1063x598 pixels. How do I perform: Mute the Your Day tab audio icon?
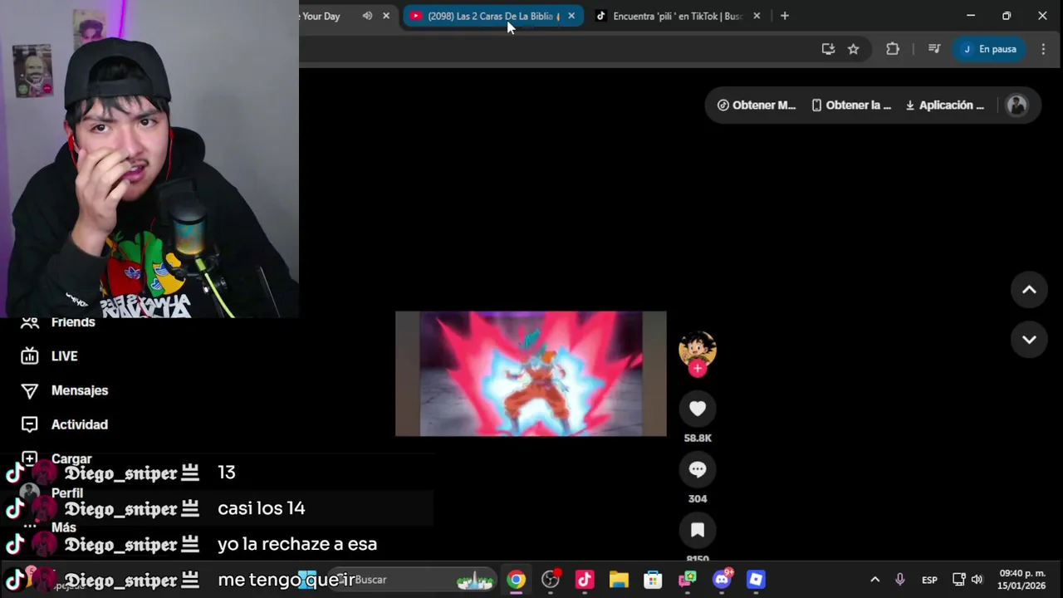[367, 16]
